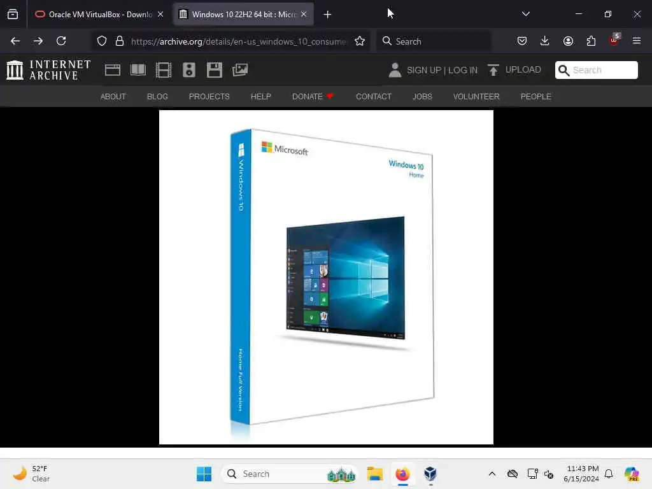Open the Audio speaker icon
This screenshot has width=652, height=489.
(188, 70)
